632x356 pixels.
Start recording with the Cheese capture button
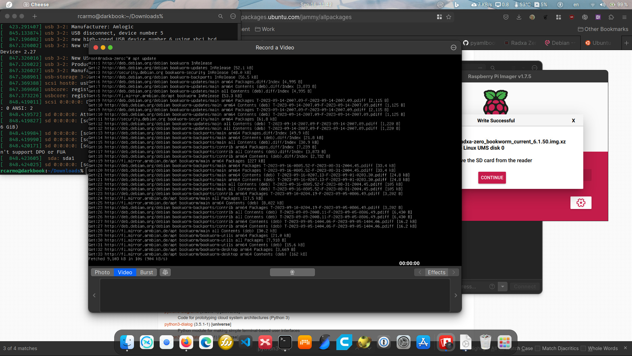[x=292, y=272]
